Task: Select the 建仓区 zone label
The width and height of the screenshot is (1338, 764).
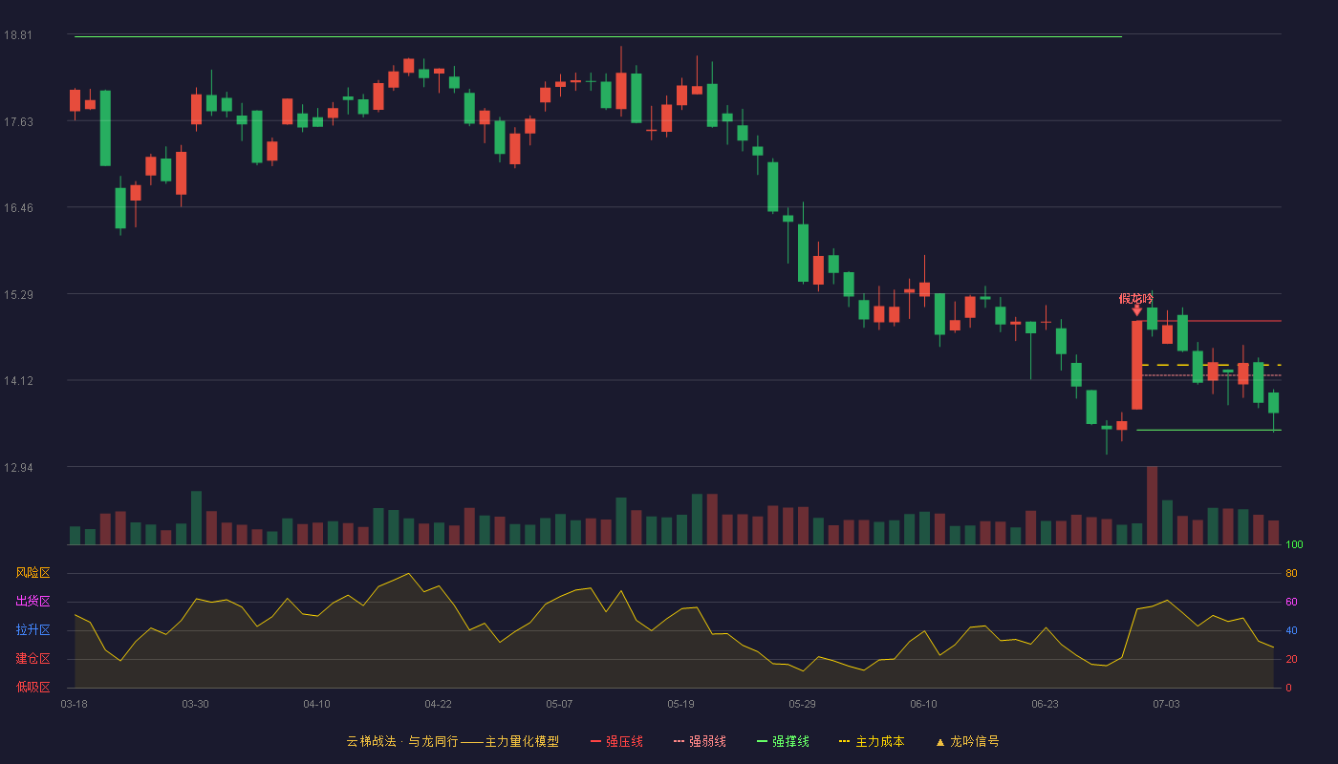Action: (x=32, y=659)
